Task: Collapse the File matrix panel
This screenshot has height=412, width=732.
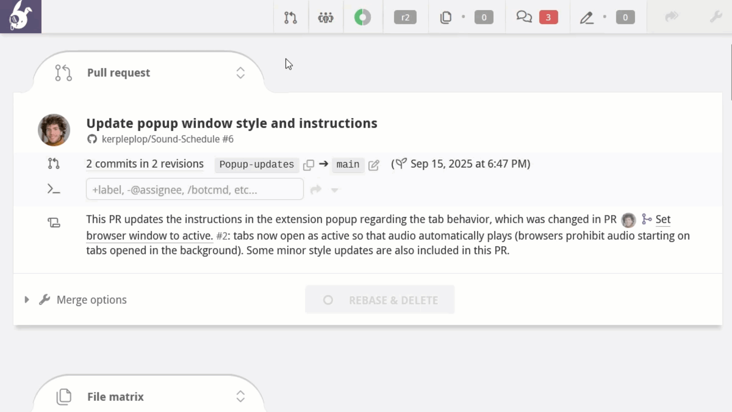Action: pos(240,396)
